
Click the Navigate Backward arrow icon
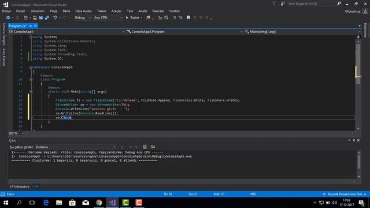[x=8, y=18]
